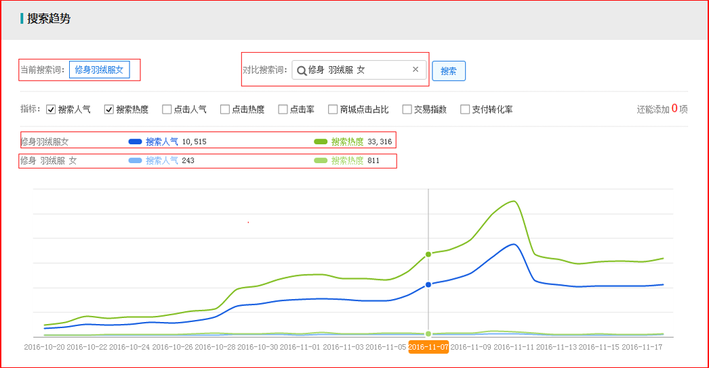Click light blue 搜索人气 legend swatch

point(135,161)
